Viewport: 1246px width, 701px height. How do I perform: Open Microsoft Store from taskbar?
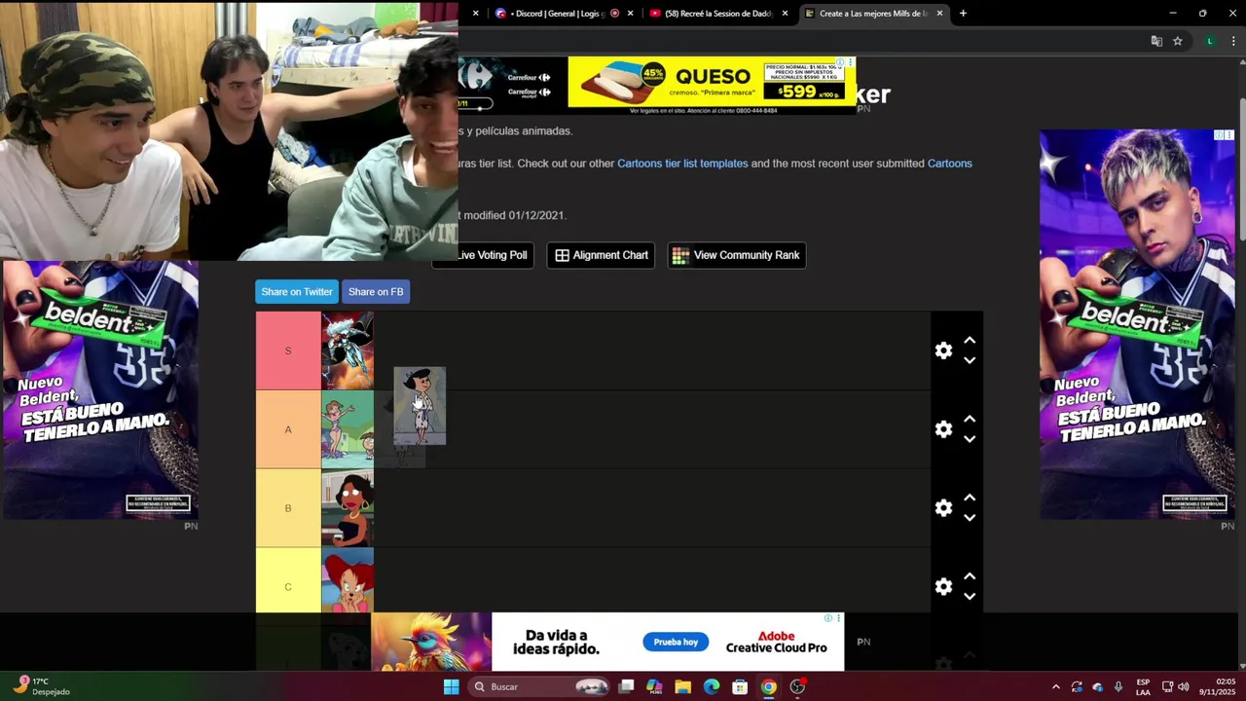(x=740, y=687)
